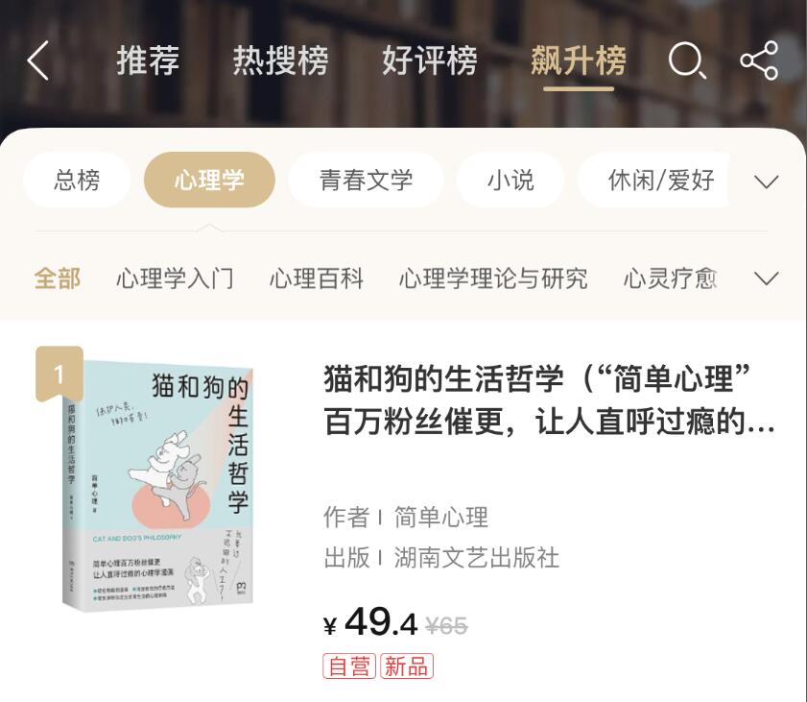Open the 猫和狗的生活哲学 book title link
Image resolution: width=807 pixels, height=702 pixels.
pos(549,400)
